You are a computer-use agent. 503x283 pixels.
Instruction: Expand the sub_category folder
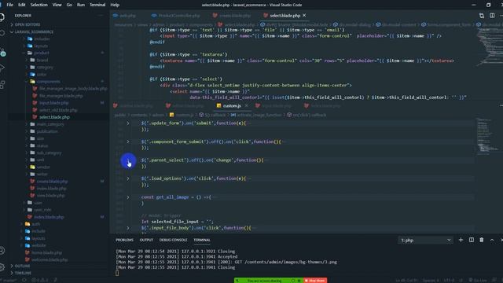[x=49, y=153]
